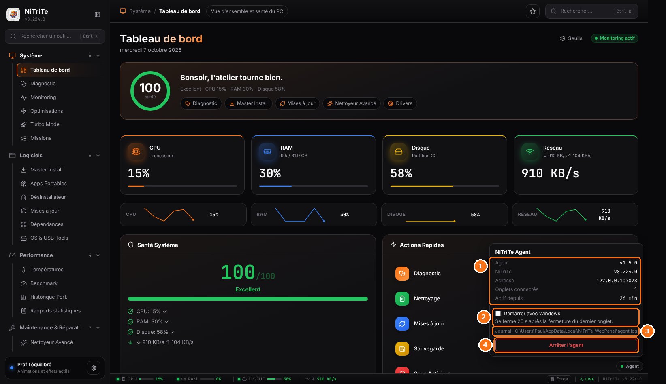Viewport: 666px width, 384px height.
Task: Focus the top-right Rechercher search box
Action: [591, 11]
